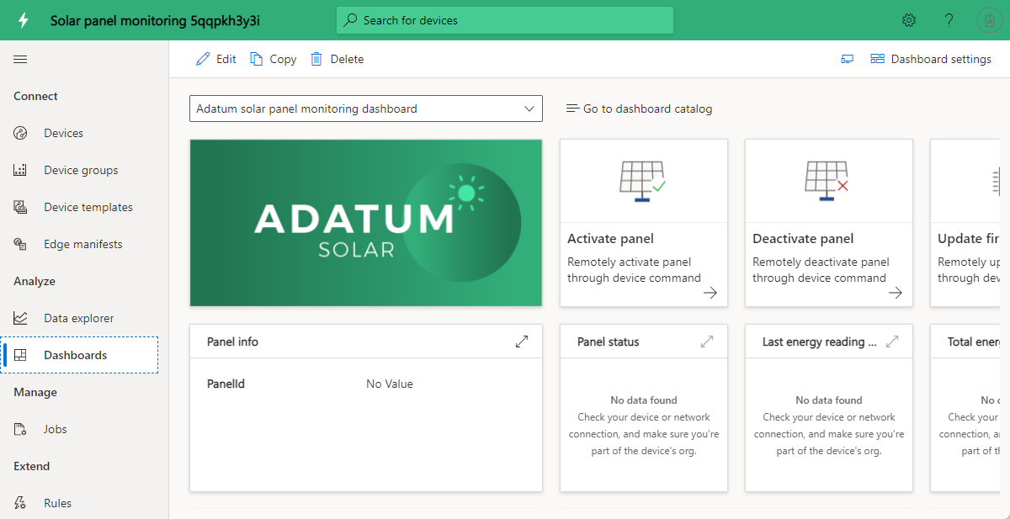Viewport: 1010px width, 519px height.
Task: Click the PanelId label text
Action: pos(226,384)
